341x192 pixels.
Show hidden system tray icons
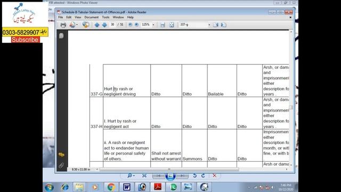[249, 187]
